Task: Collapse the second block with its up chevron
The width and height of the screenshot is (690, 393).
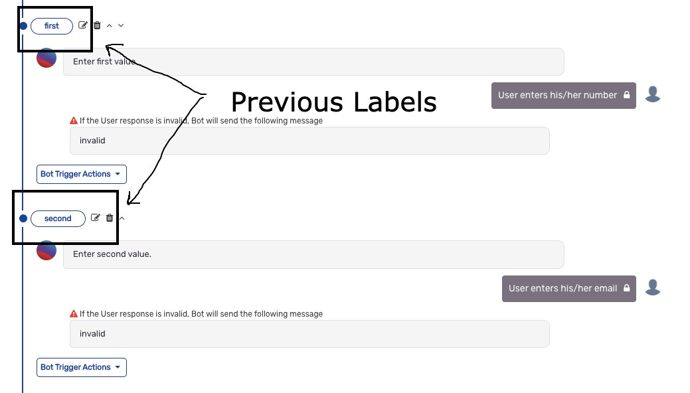Action: point(122,218)
